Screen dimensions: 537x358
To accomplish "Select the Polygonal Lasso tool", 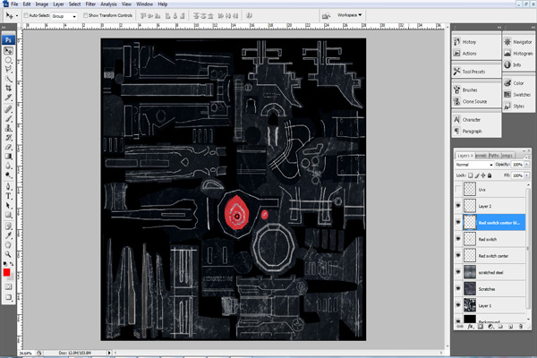I will pyautogui.click(x=8, y=70).
